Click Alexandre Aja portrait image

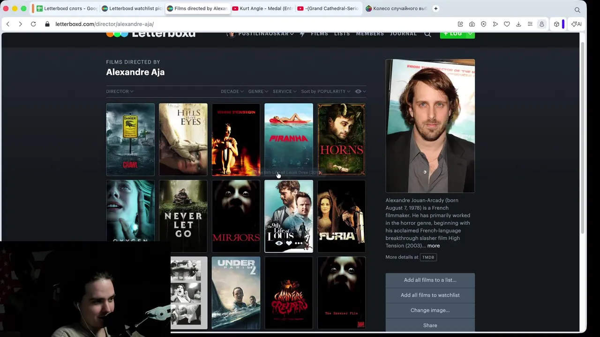point(430,126)
